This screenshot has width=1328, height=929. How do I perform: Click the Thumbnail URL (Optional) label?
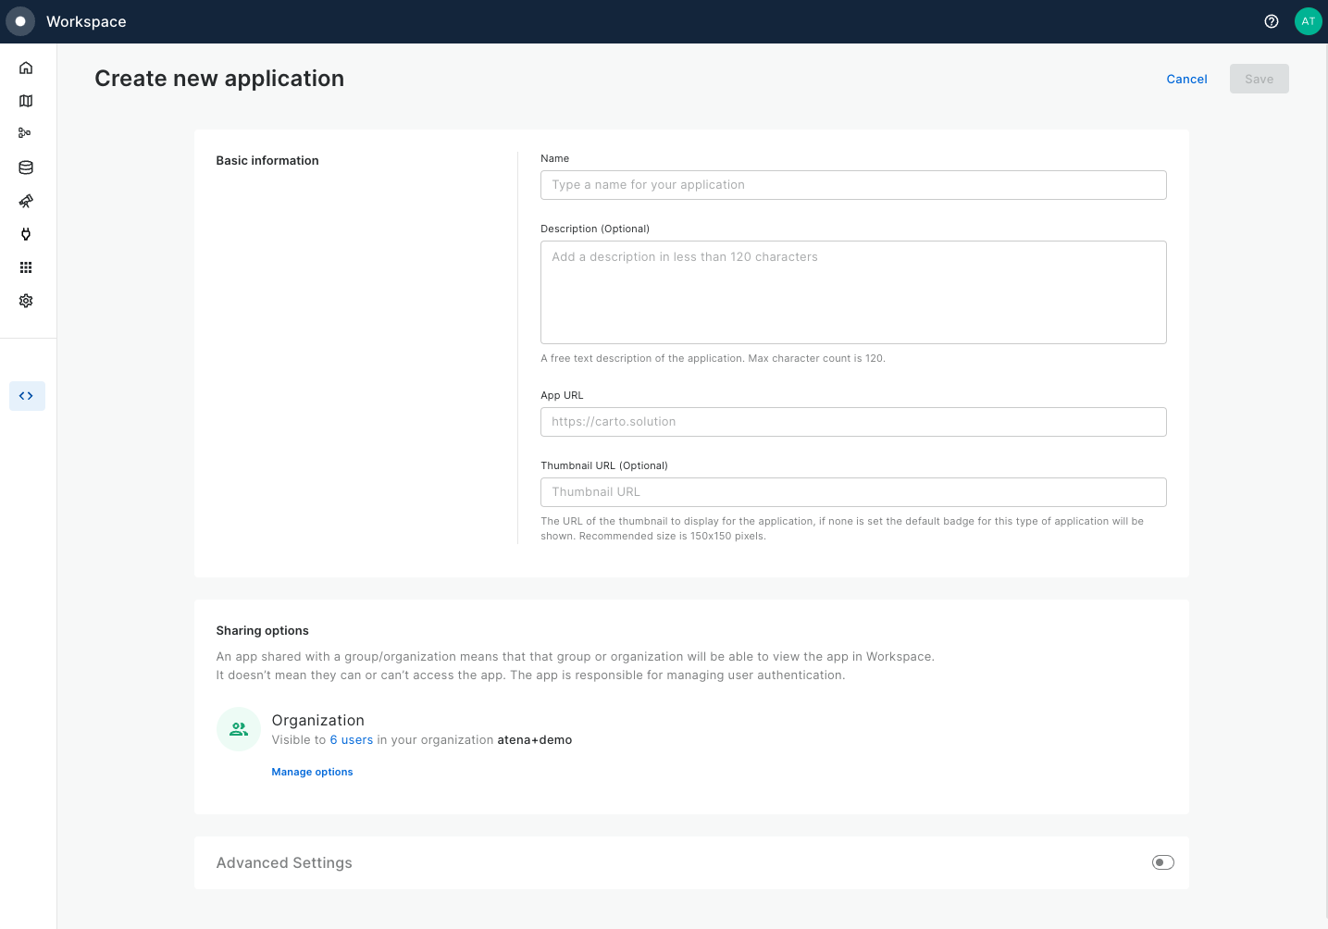click(x=604, y=465)
